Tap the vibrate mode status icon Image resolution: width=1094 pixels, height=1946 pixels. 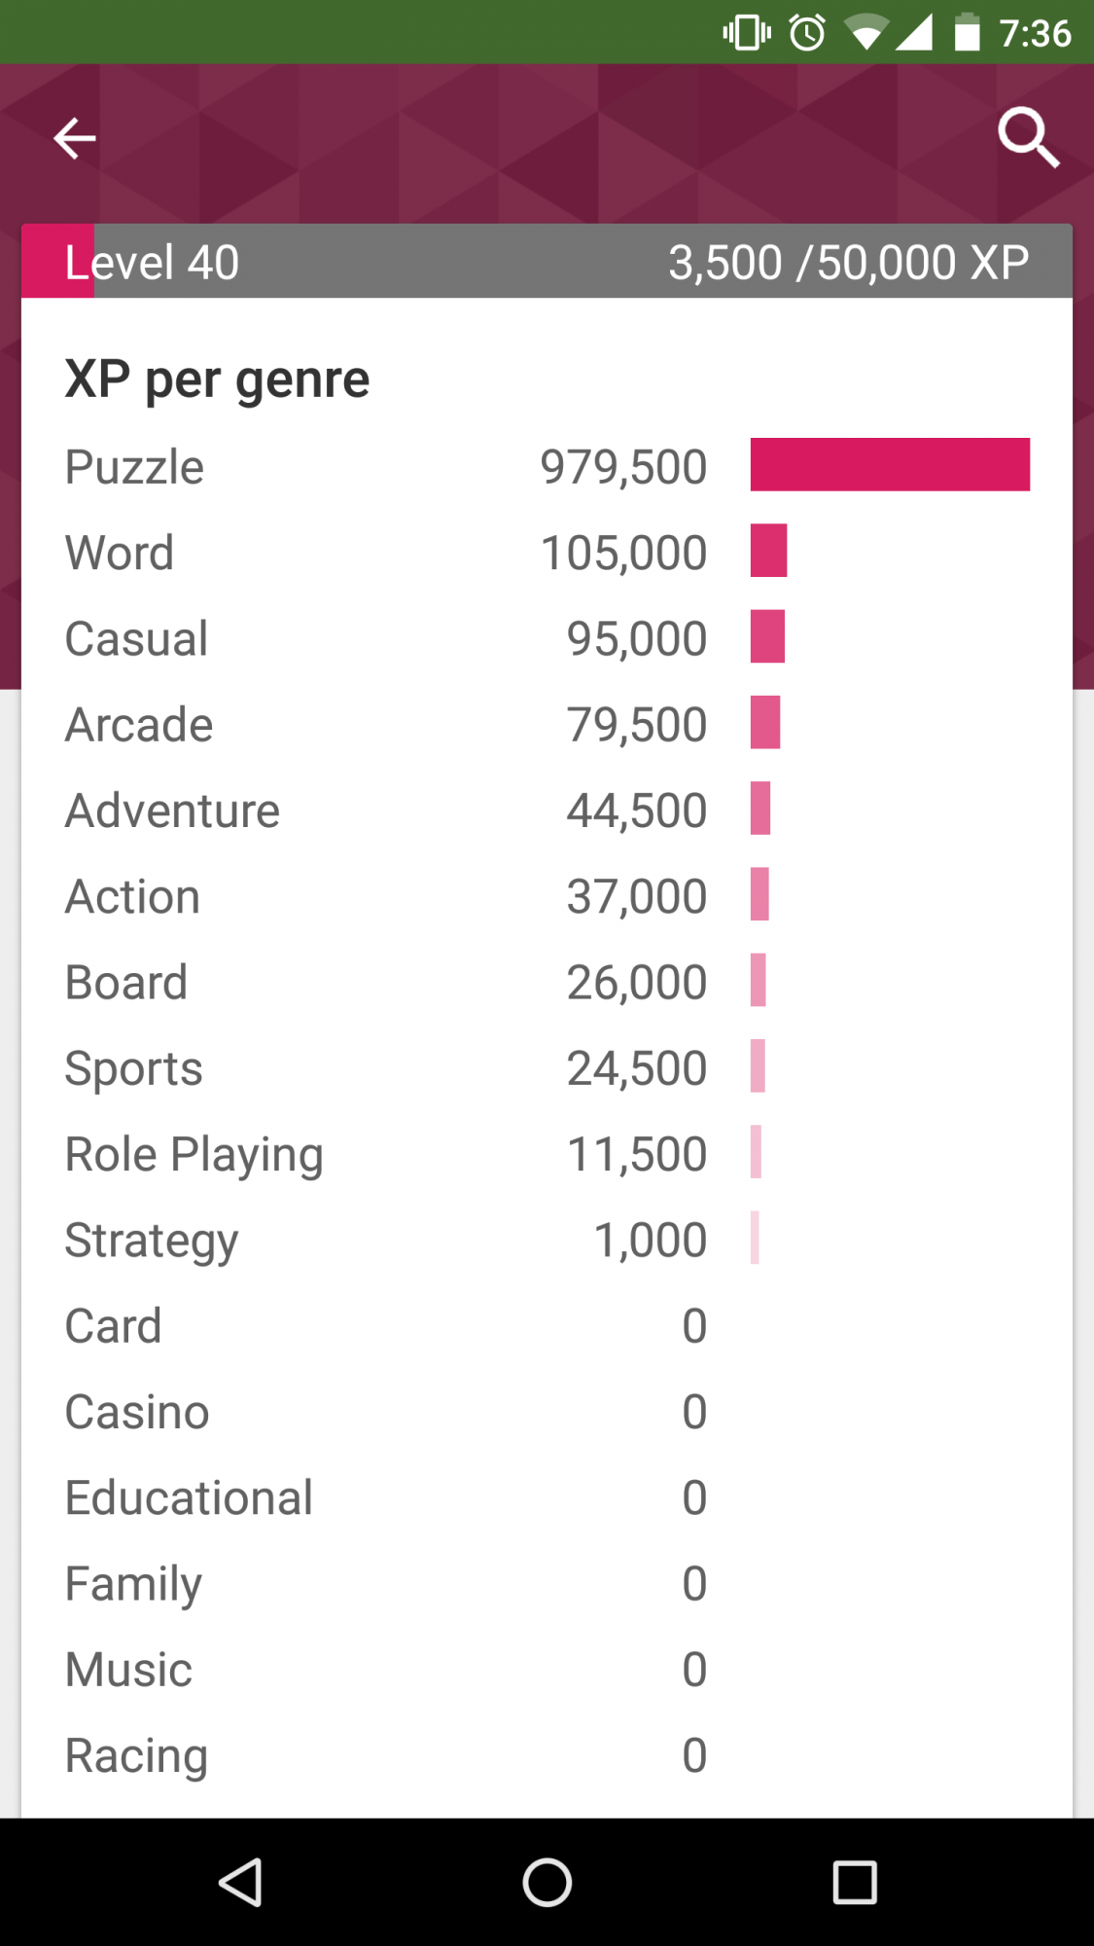747,32
